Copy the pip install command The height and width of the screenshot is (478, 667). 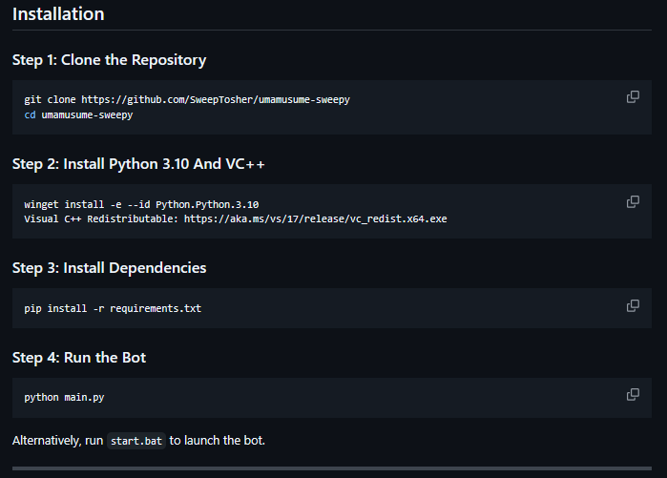633,305
